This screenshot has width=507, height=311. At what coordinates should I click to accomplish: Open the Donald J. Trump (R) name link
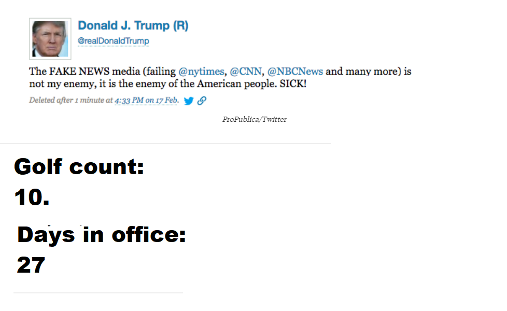click(x=133, y=26)
